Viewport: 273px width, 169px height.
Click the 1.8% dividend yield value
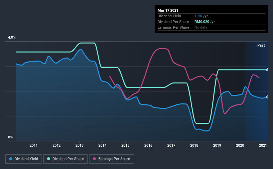[x=198, y=16]
